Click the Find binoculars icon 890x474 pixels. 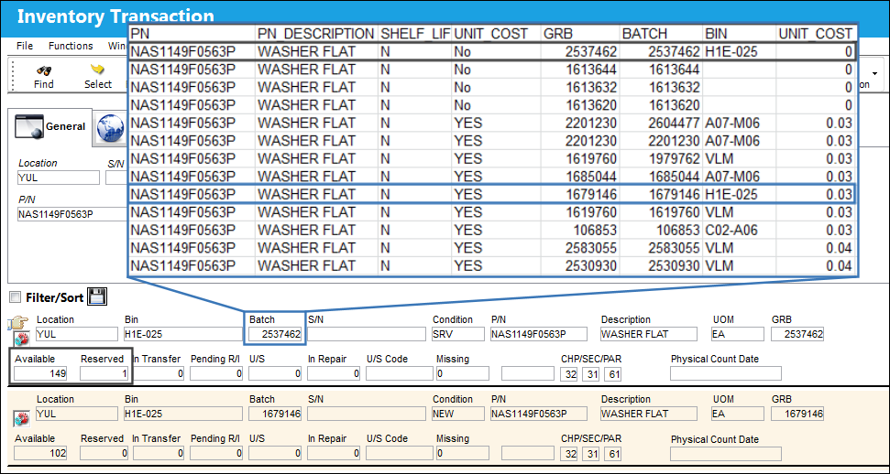(44, 70)
